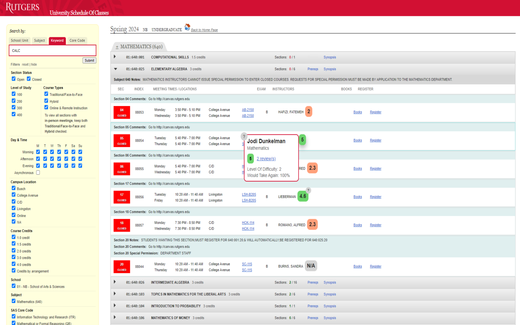
Task: Click the green 5 badge inside Dunkelman popup
Action: (x=251, y=159)
